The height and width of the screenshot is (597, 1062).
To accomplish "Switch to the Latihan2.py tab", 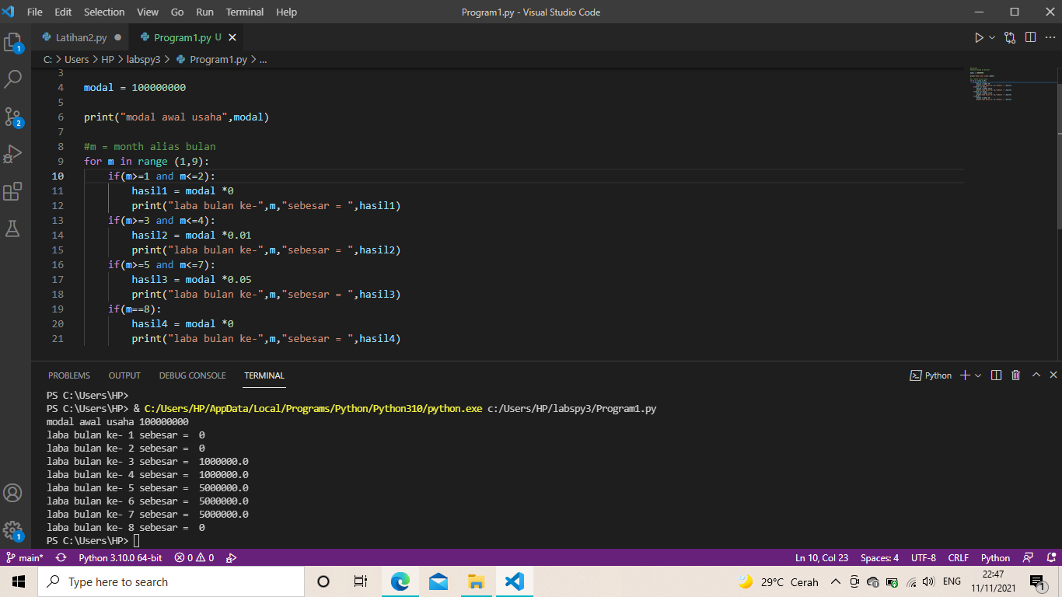I will tap(81, 37).
